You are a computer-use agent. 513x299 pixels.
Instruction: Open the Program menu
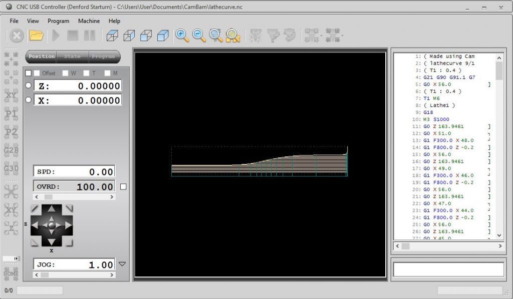tap(58, 21)
